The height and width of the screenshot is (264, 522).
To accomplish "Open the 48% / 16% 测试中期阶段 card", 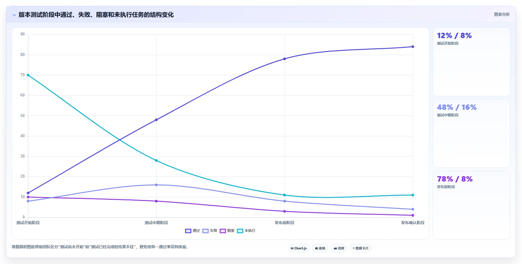I will 471,134.
